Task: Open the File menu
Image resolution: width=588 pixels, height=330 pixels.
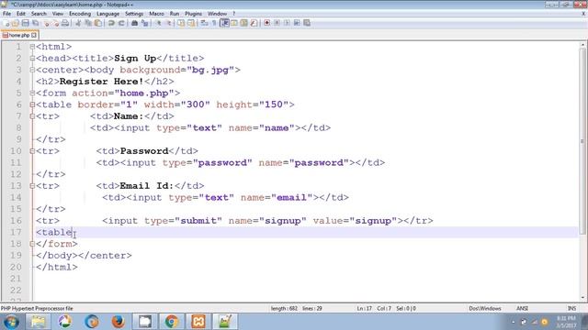Action: click(6, 14)
